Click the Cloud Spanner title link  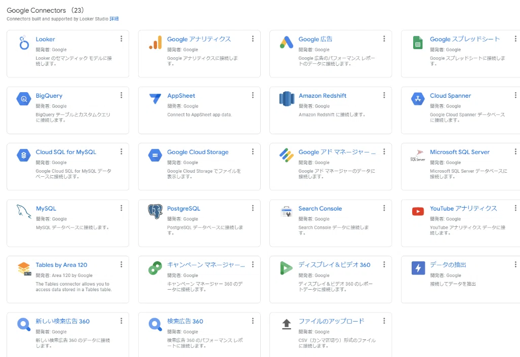(450, 96)
